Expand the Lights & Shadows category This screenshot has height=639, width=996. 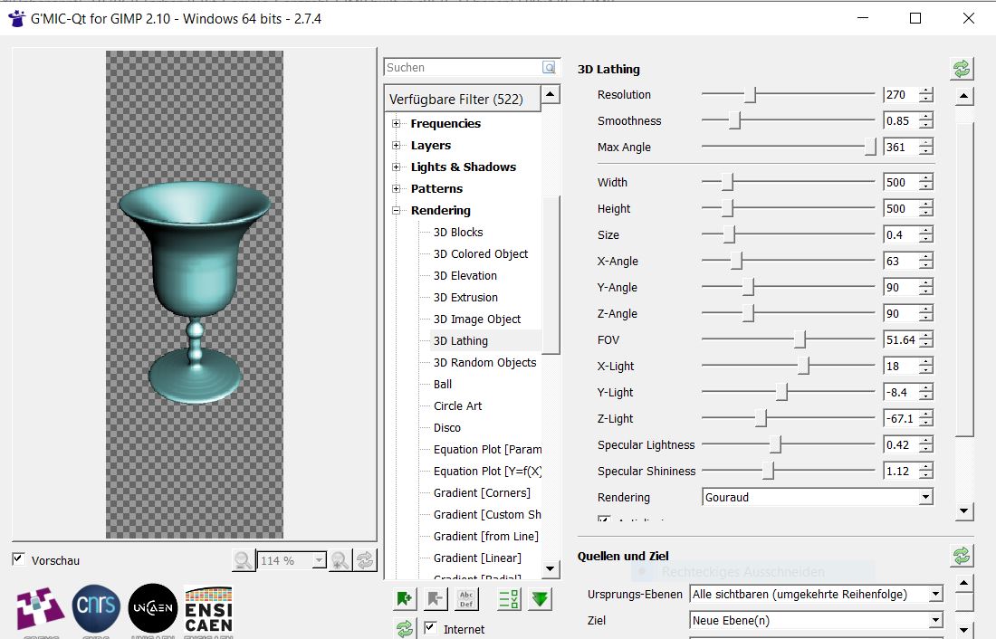click(397, 167)
